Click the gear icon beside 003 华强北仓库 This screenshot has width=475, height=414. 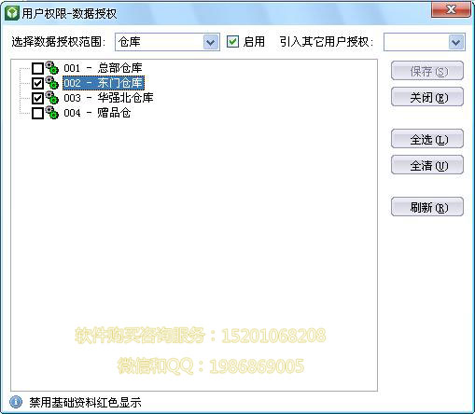coord(51,98)
